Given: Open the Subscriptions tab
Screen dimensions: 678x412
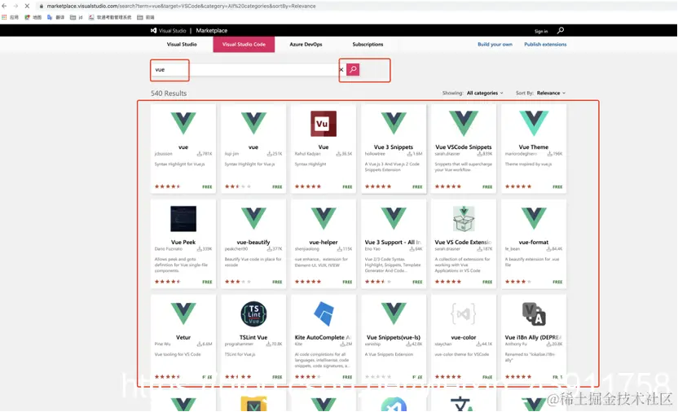Looking at the screenshot, I should click(x=368, y=45).
